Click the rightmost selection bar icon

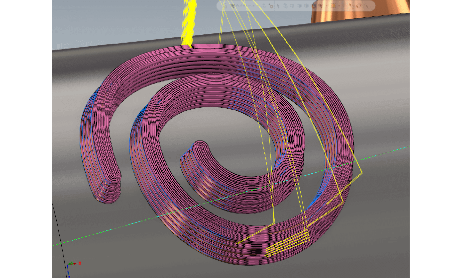coord(367,6)
